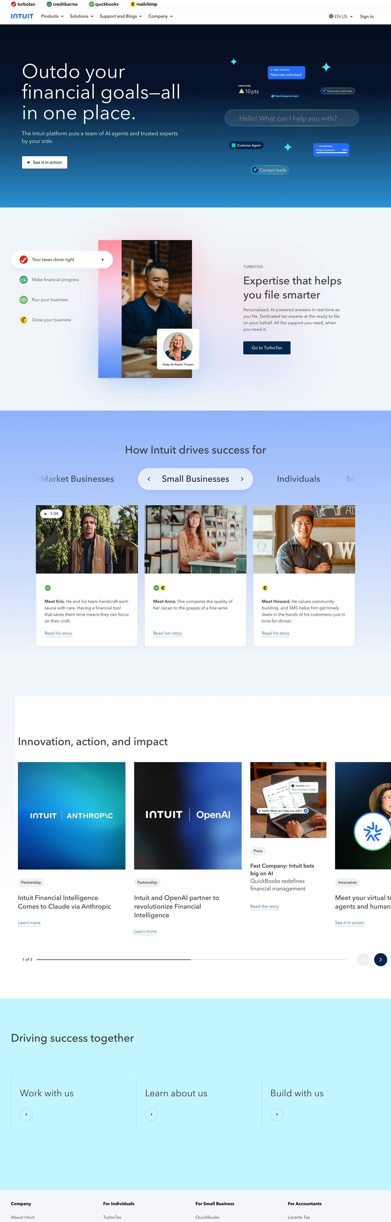Screen dimensions: 391x1222
Task: Click the Go to TurboTax button
Action: tap(267, 348)
